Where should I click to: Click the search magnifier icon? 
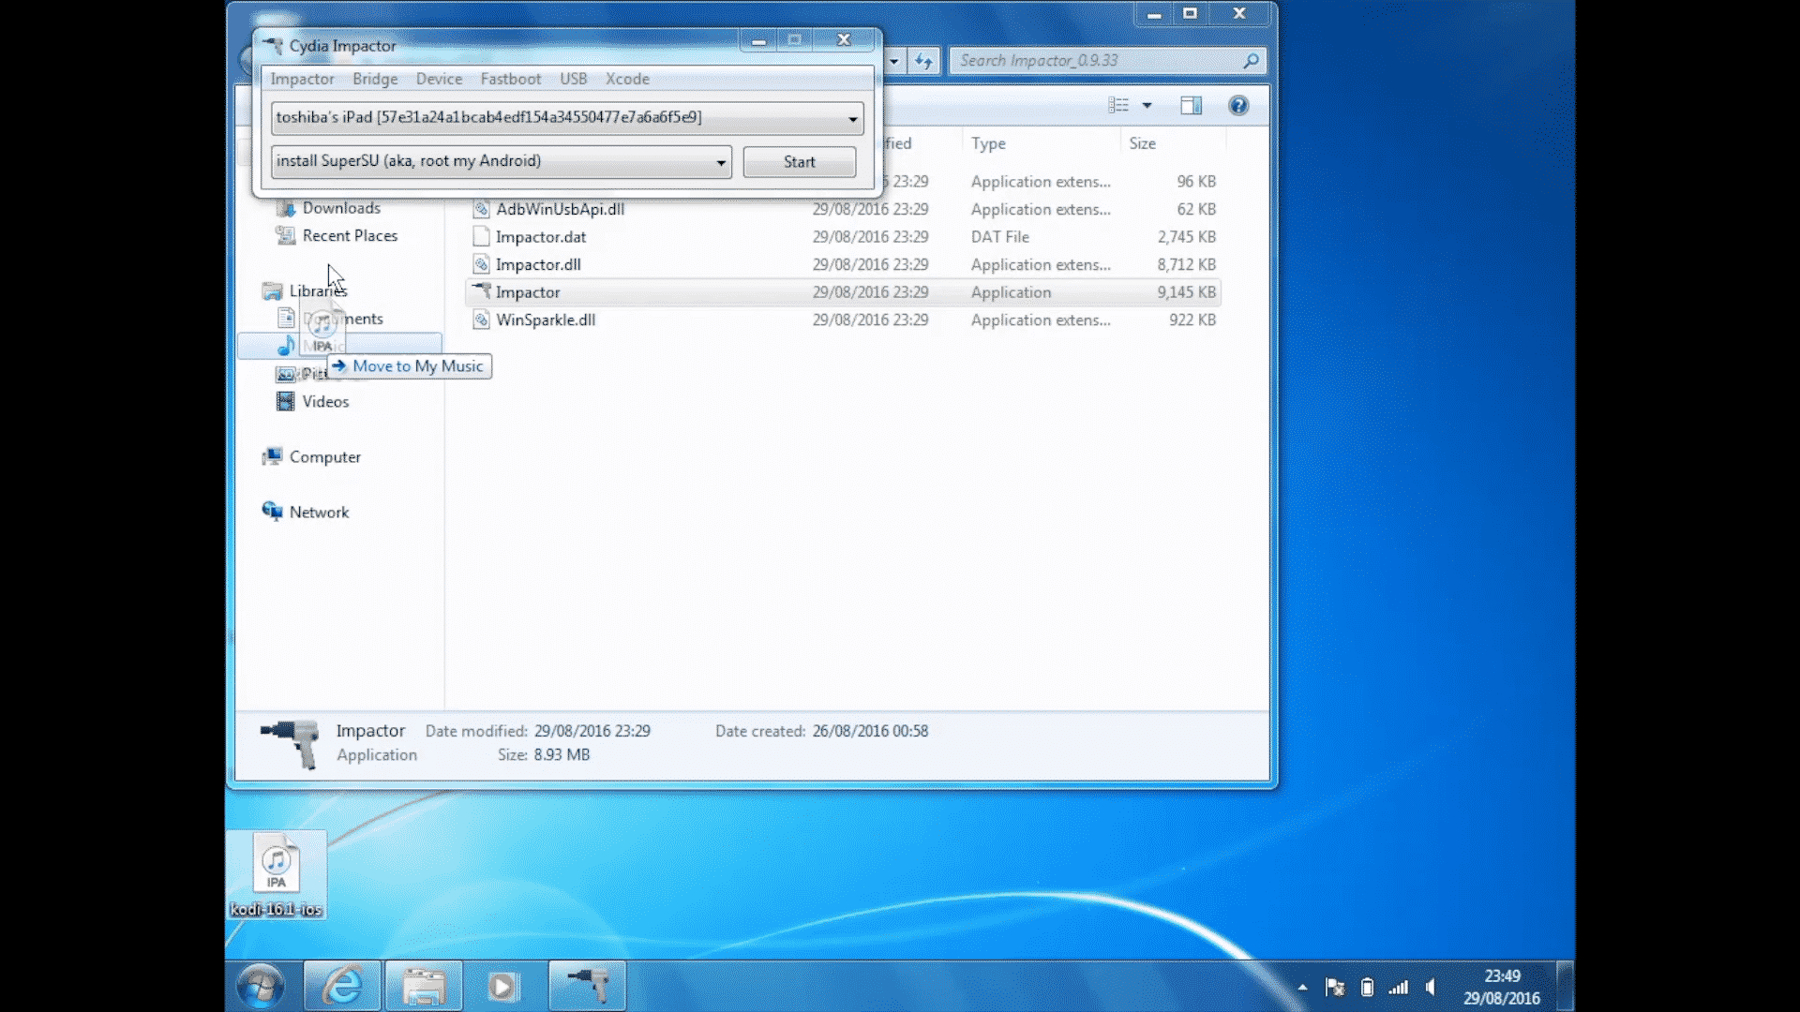pos(1252,61)
